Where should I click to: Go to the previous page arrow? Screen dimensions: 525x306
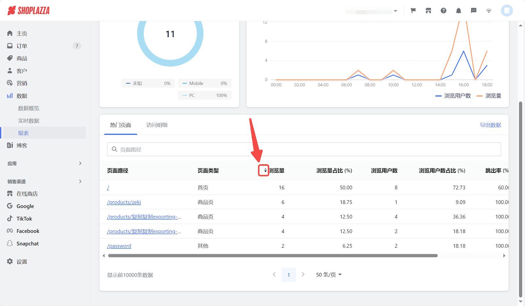tap(274, 275)
